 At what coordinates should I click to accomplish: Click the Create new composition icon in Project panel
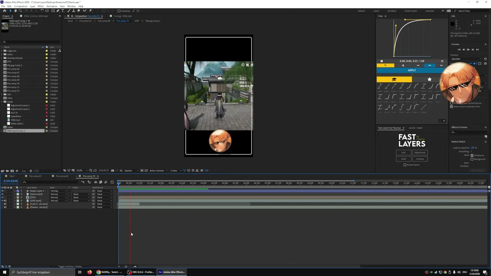12,171
